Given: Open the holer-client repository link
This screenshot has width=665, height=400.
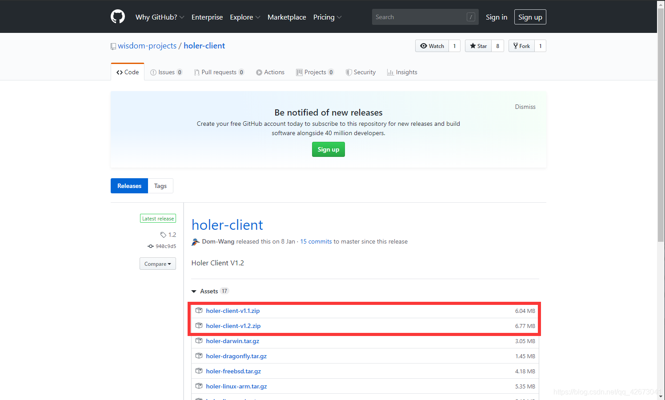Looking at the screenshot, I should pyautogui.click(x=204, y=46).
